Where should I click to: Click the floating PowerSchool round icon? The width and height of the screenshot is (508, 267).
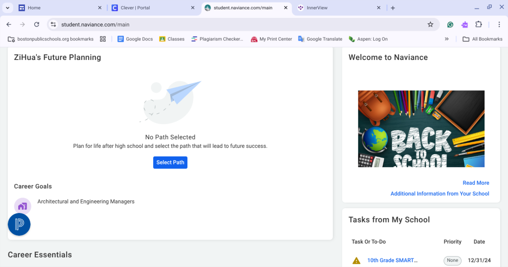19,224
